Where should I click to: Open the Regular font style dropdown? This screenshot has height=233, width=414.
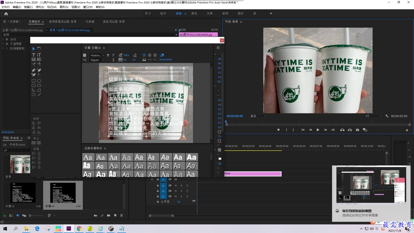(97, 60)
